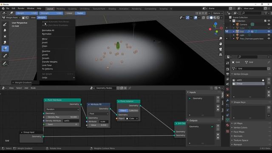Enable solid viewport shading mode

point(211,18)
